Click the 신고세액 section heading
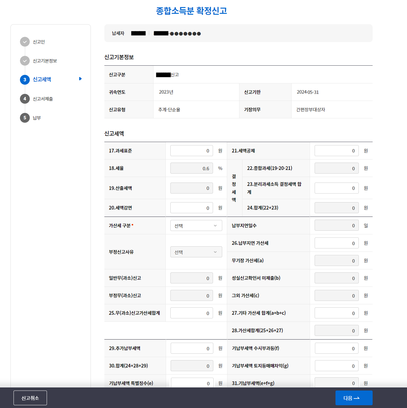Image resolution: width=407 pixels, height=408 pixels. (x=114, y=133)
